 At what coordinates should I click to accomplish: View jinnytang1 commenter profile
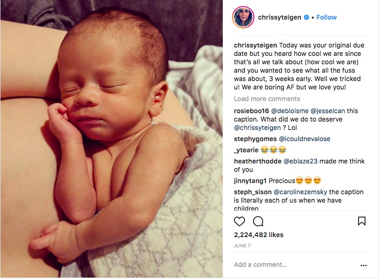point(250,181)
